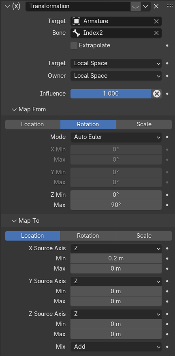175x356 pixels.
Task: Disable influence with the circled X icon
Action: pyautogui.click(x=157, y=94)
